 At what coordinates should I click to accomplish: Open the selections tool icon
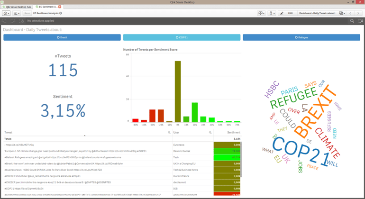361,21
